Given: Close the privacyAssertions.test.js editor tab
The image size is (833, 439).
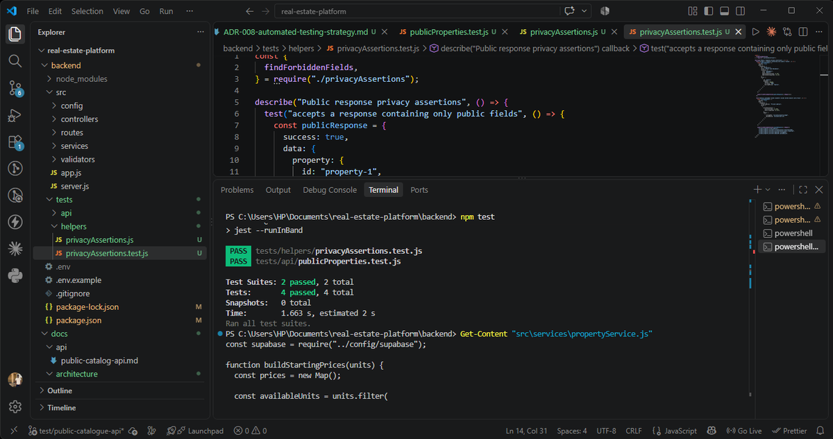Looking at the screenshot, I should tap(737, 32).
